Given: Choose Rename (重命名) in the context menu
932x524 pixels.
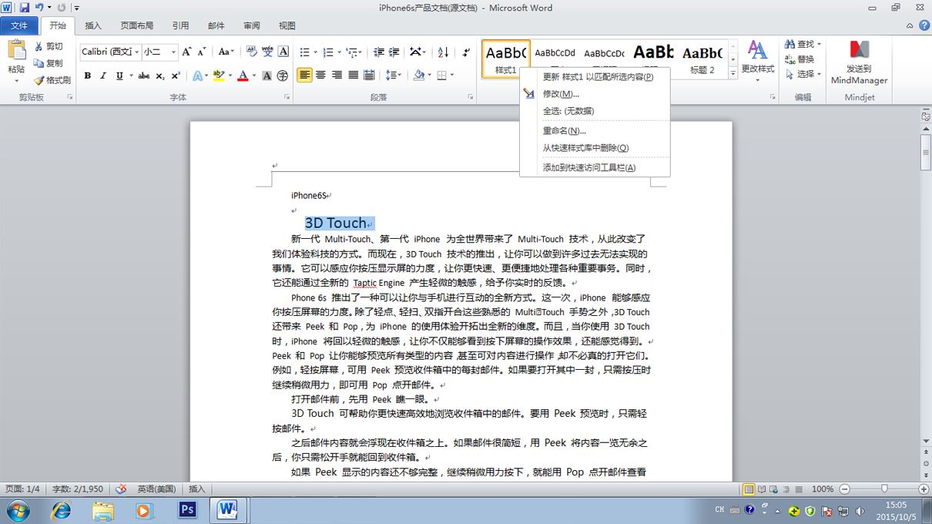Looking at the screenshot, I should coord(595,130).
